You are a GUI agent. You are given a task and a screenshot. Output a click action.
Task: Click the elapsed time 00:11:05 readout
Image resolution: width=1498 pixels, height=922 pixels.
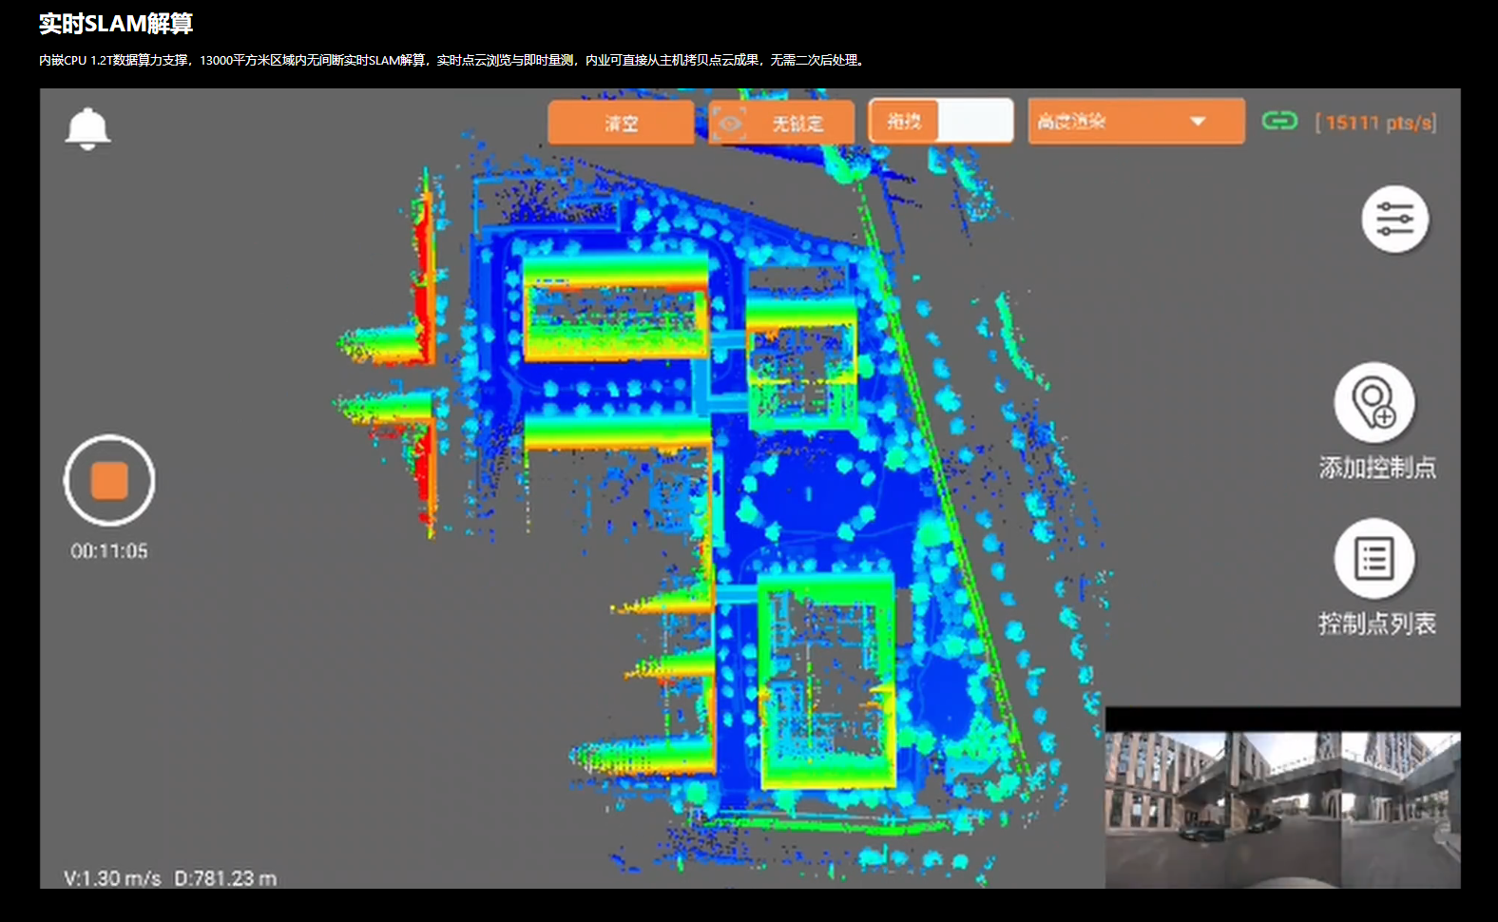coord(109,551)
